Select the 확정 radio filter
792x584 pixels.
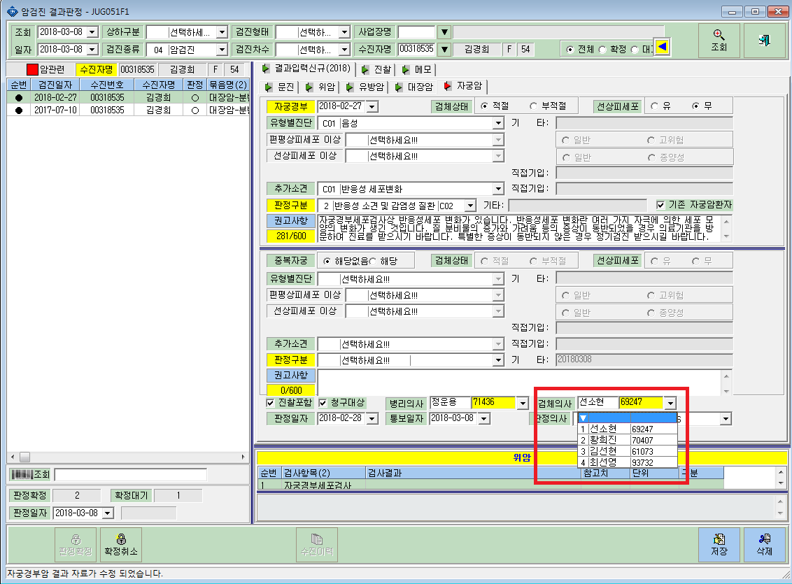coord(602,50)
